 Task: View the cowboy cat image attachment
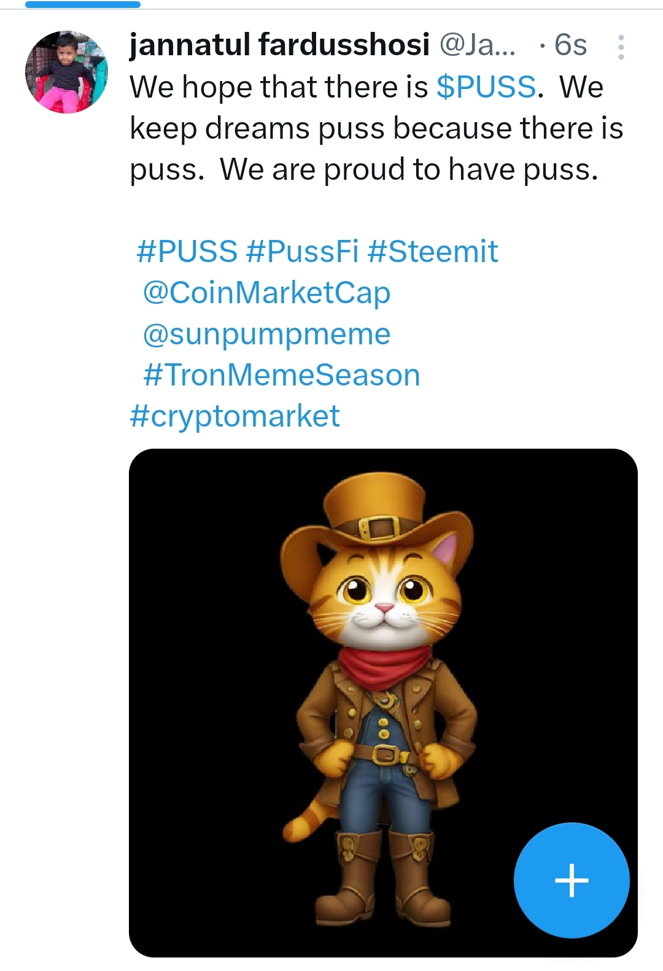pos(383,703)
